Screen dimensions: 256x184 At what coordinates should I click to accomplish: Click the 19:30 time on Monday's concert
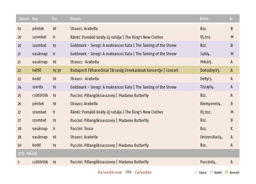[57, 70]
